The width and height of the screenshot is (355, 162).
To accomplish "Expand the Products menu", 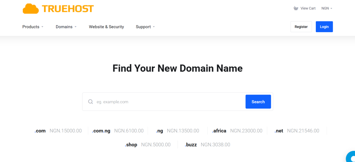I will click(x=33, y=27).
